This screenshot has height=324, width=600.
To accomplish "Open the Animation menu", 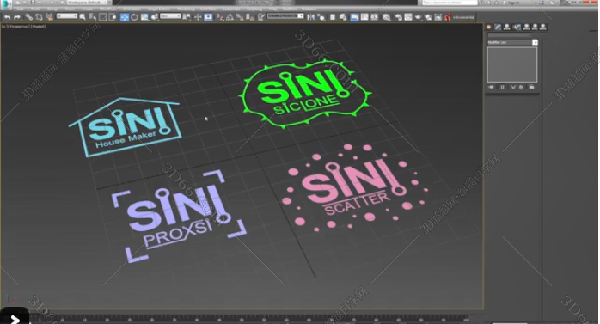I will (132, 9).
